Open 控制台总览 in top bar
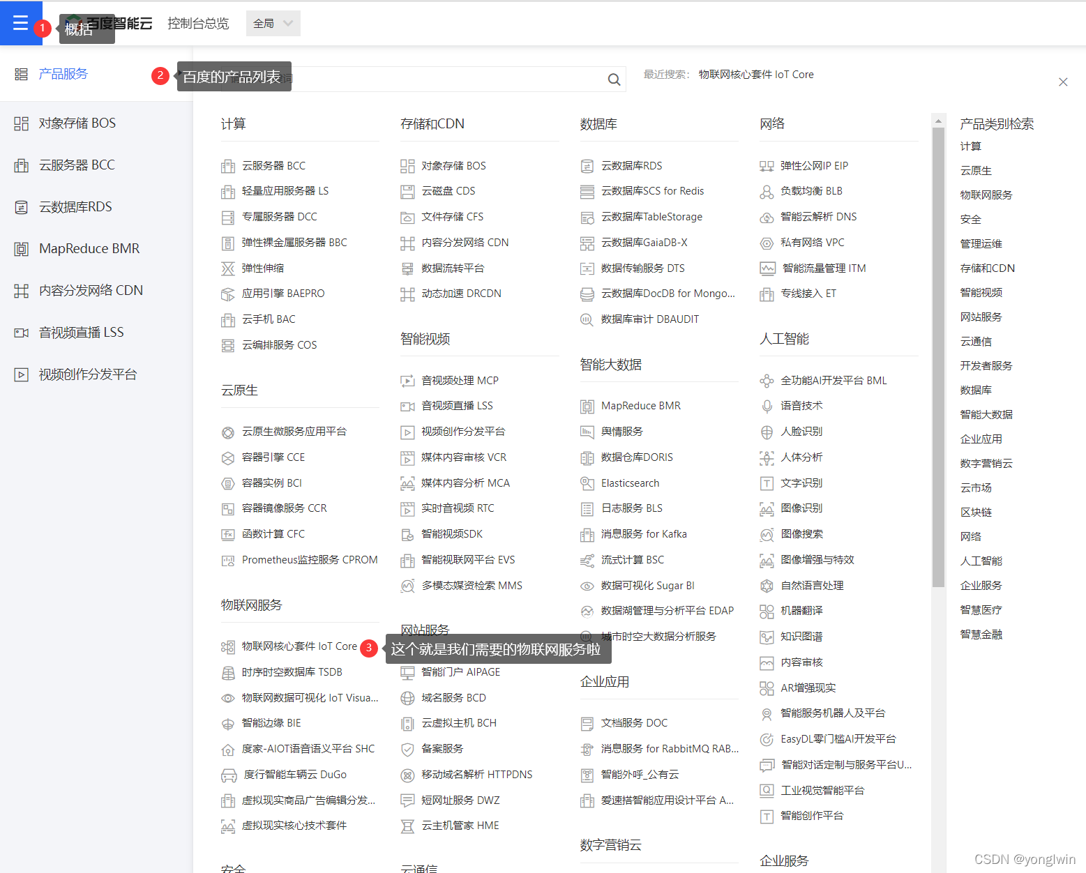1086x873 pixels. (x=198, y=23)
